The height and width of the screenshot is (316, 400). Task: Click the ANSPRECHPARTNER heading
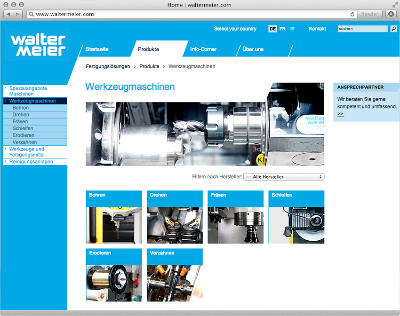(x=360, y=87)
